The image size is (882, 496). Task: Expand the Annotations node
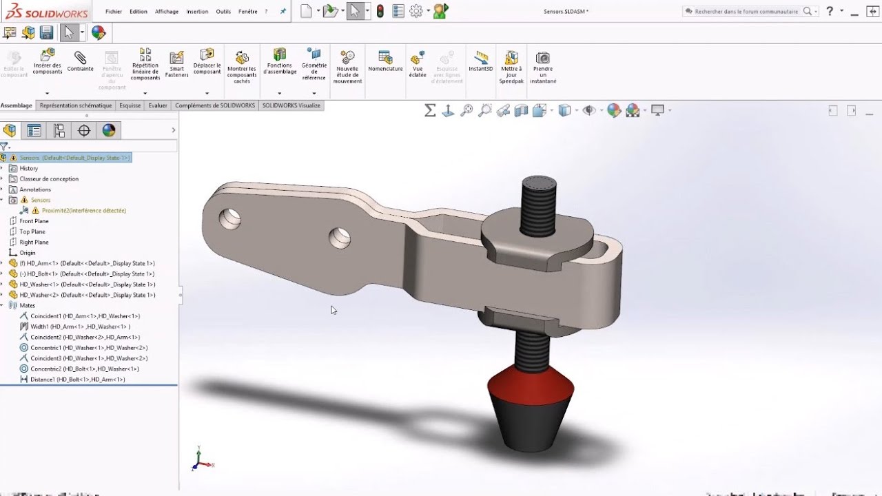tap(2, 189)
